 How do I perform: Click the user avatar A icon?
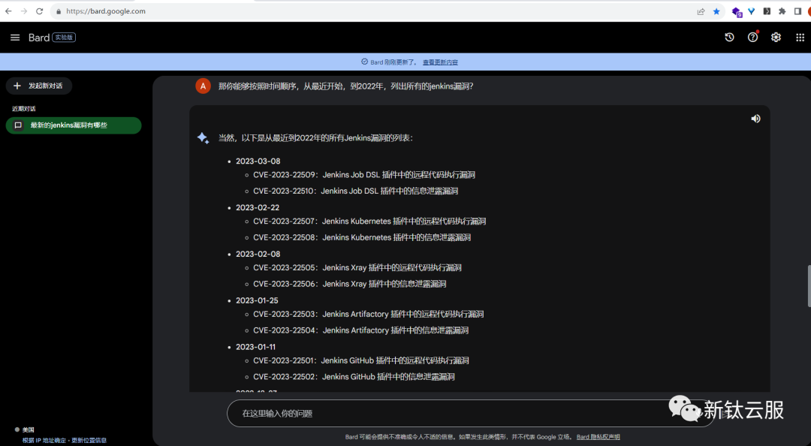203,86
